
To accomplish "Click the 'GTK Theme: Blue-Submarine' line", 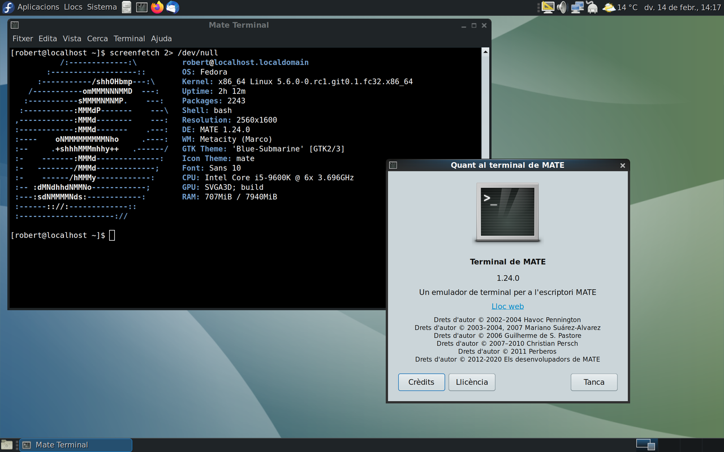I will (264, 149).
